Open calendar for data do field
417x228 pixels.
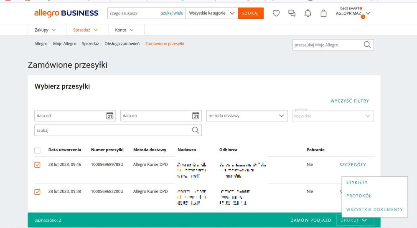click(196, 116)
